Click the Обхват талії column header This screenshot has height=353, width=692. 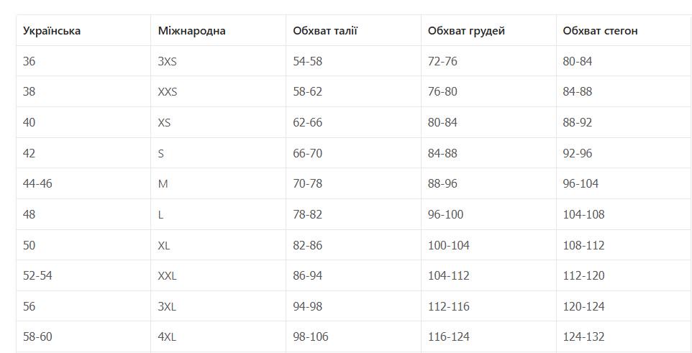(325, 31)
